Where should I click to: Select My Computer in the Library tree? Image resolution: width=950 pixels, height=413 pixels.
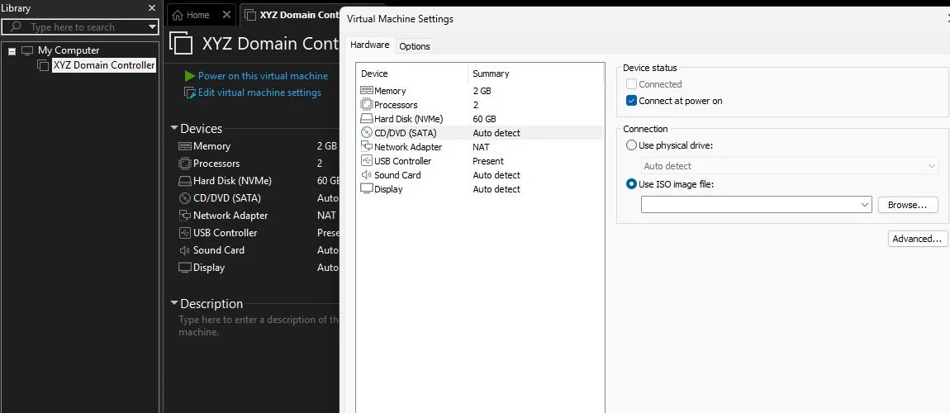click(x=69, y=50)
